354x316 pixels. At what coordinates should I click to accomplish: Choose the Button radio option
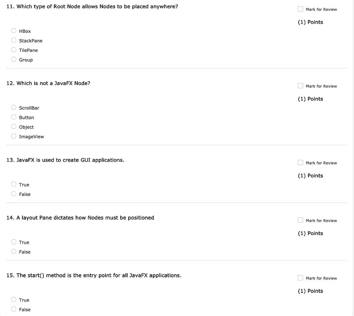point(14,117)
